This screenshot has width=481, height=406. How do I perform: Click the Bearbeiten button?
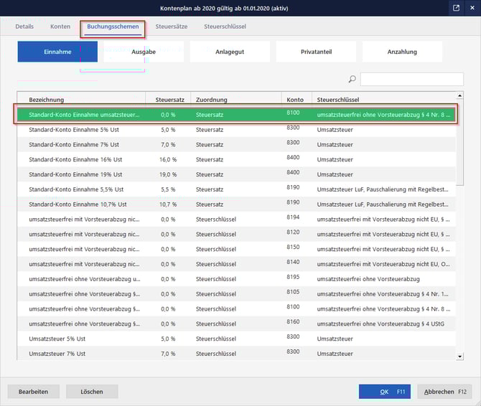[x=33, y=392]
